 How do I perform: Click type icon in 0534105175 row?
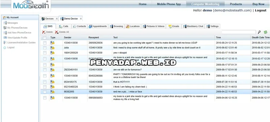click(52, 82)
